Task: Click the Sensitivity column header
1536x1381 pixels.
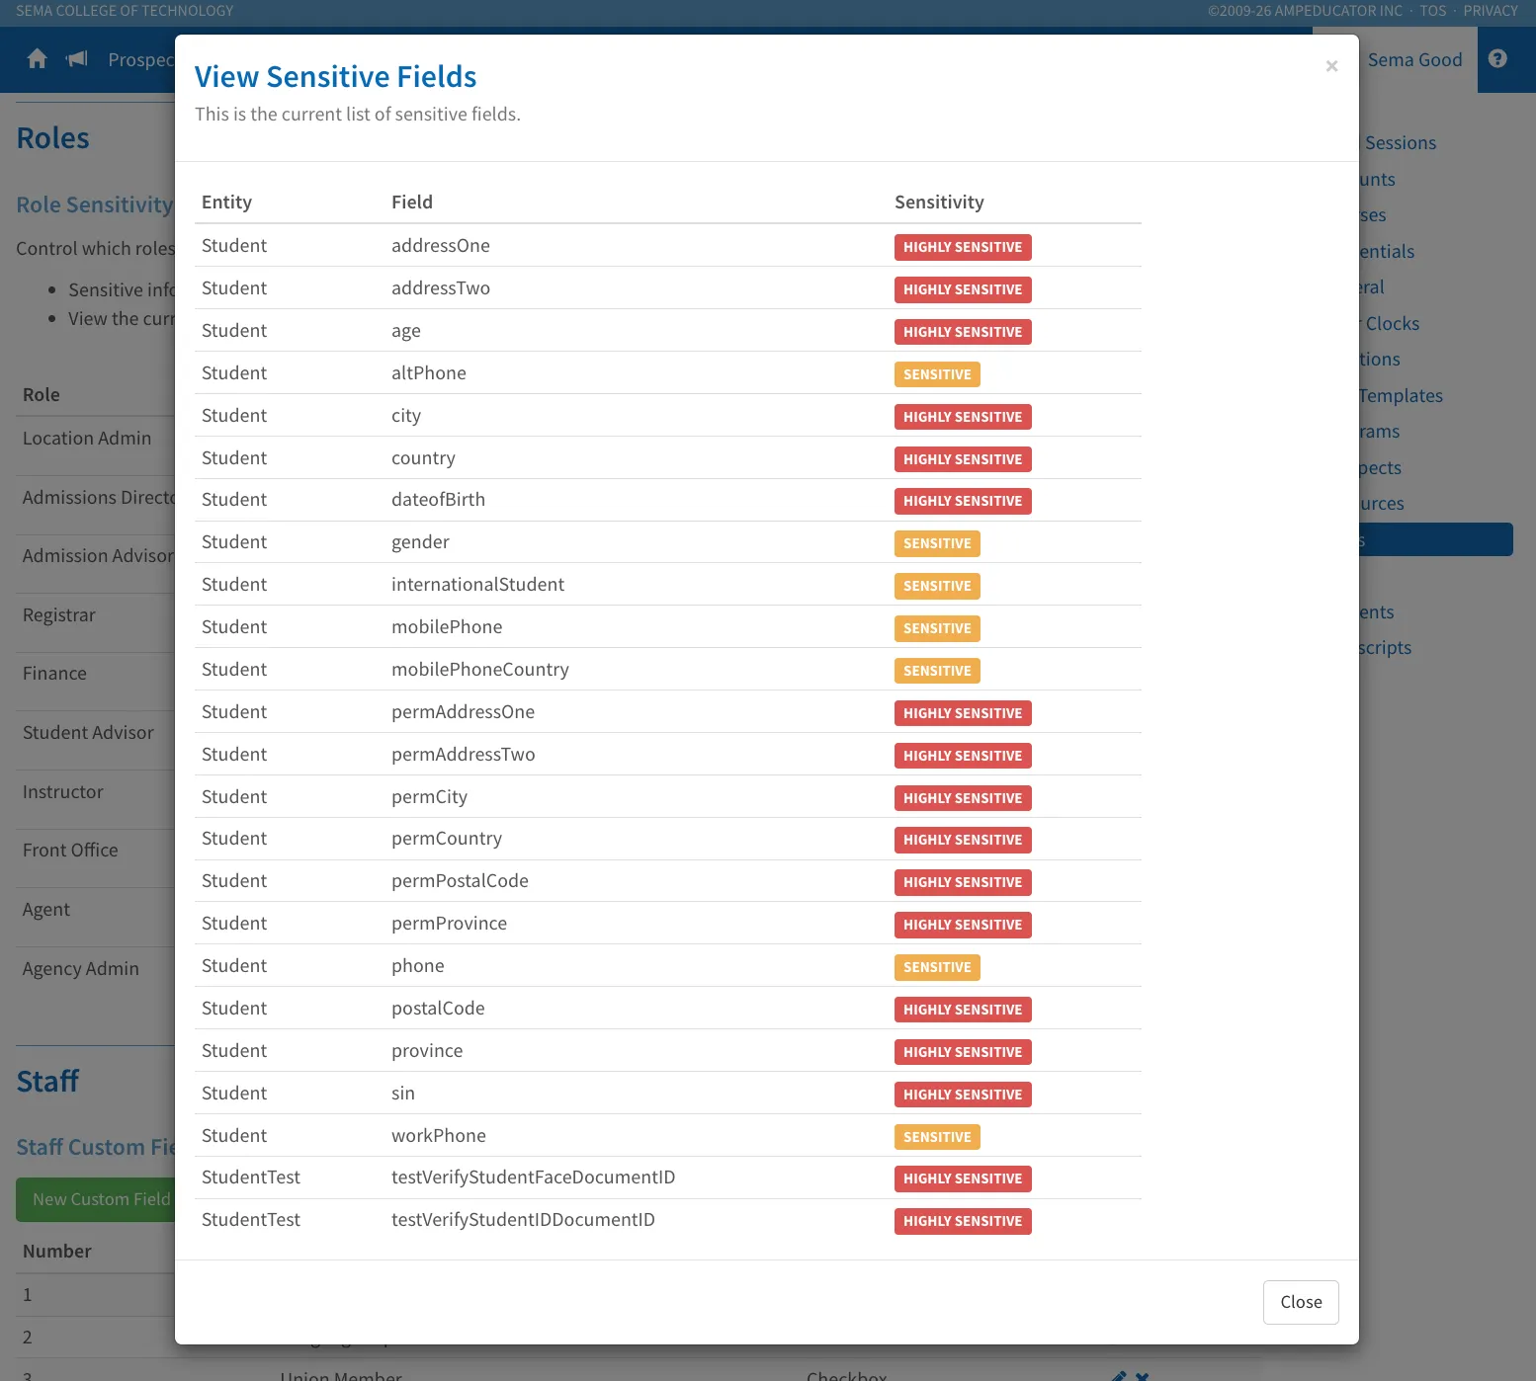Action: (939, 203)
